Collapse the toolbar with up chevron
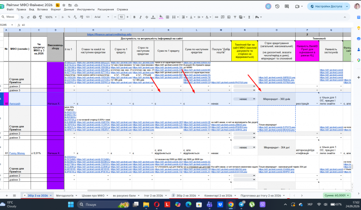This screenshot has height=210, width=361. point(345,17)
